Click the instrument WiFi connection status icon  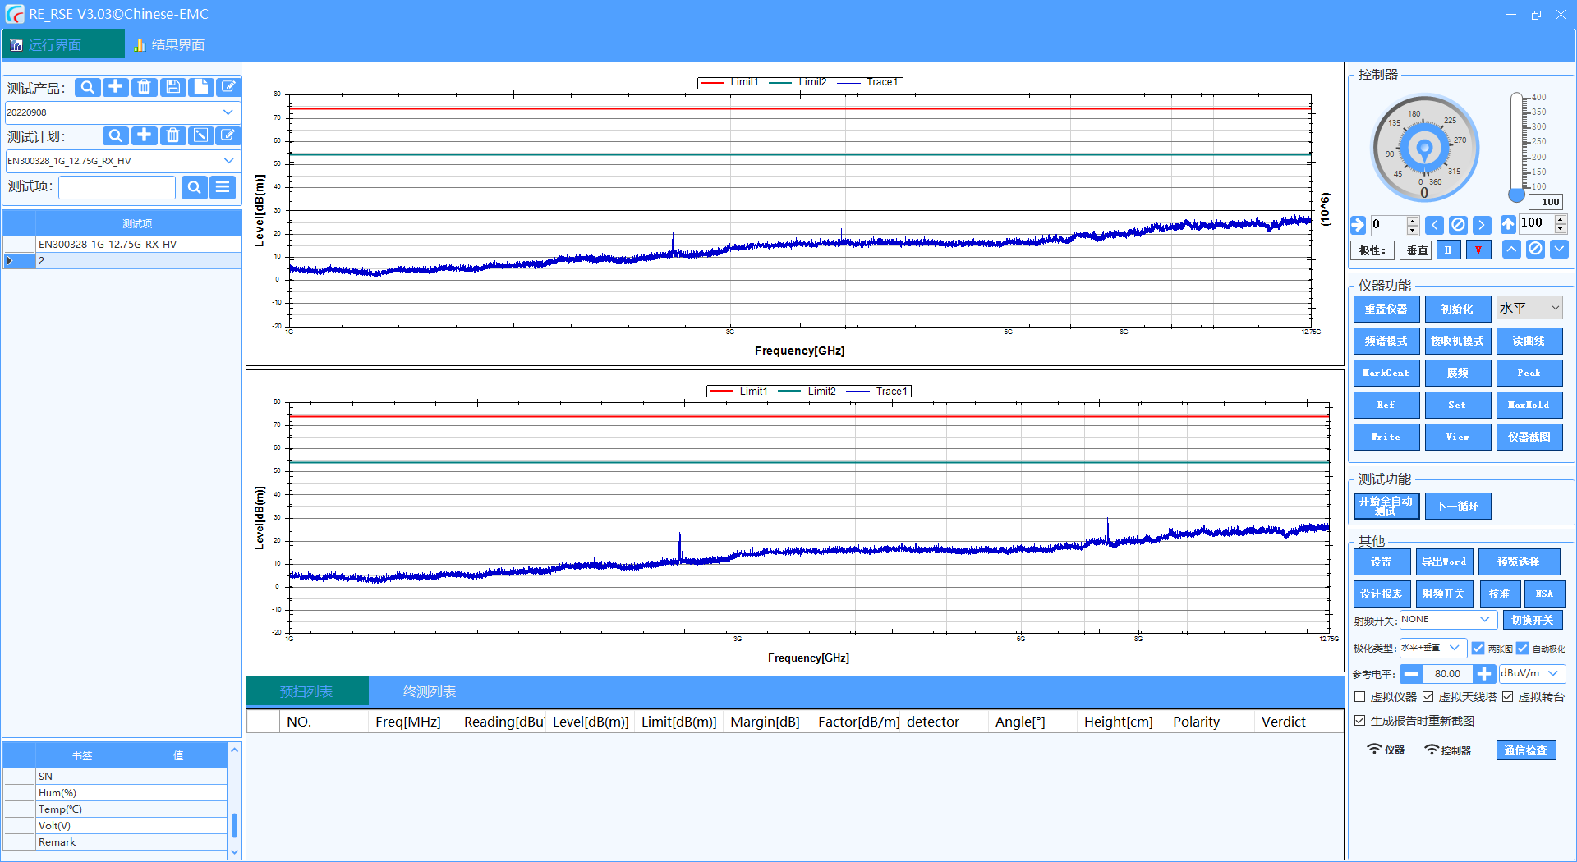point(1374,749)
